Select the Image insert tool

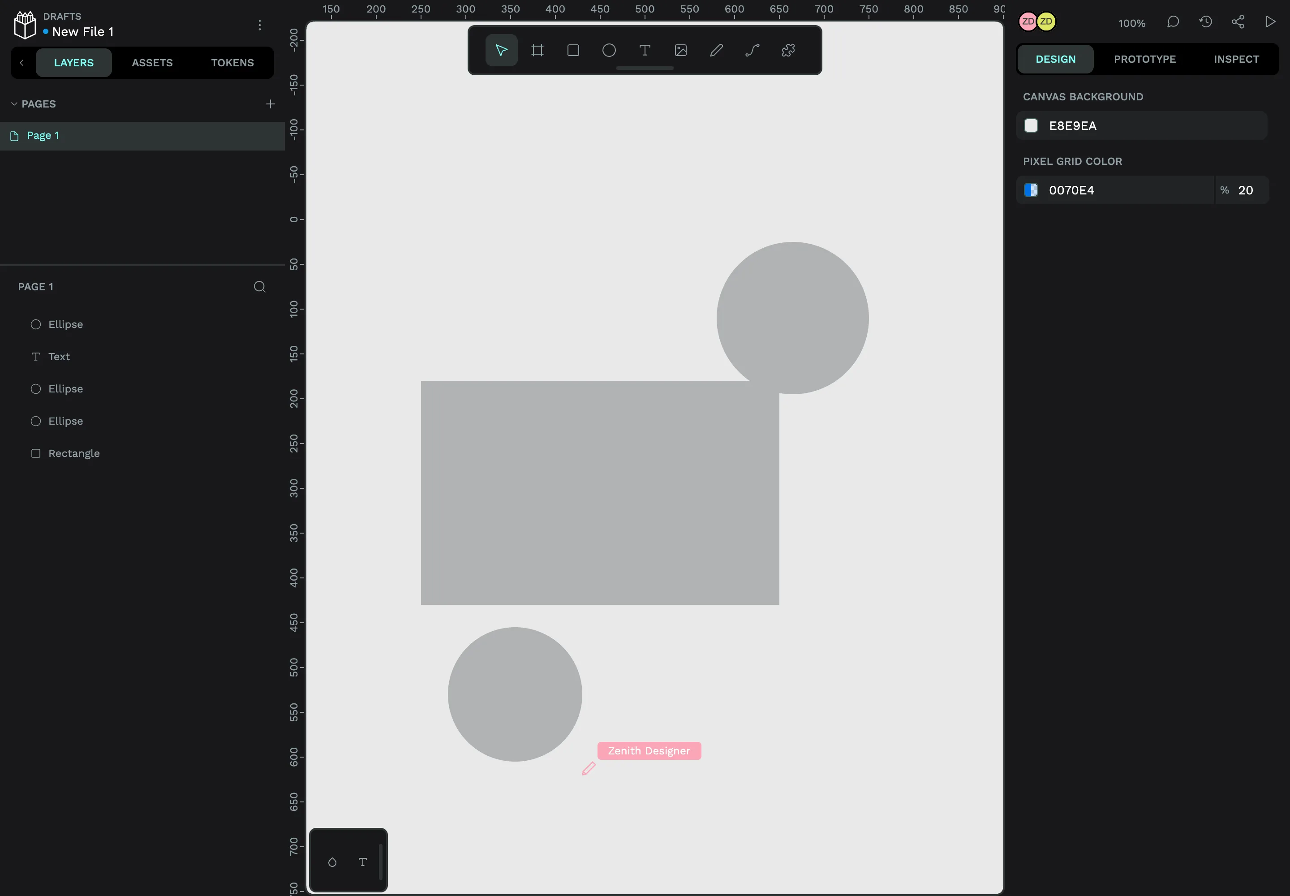tap(681, 51)
